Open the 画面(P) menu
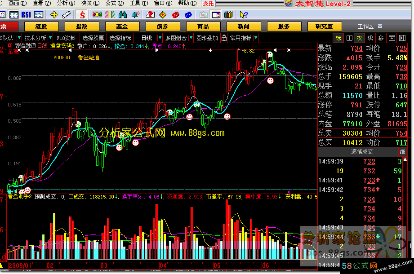Screen dimensions: 414x274 [x=18, y=3]
